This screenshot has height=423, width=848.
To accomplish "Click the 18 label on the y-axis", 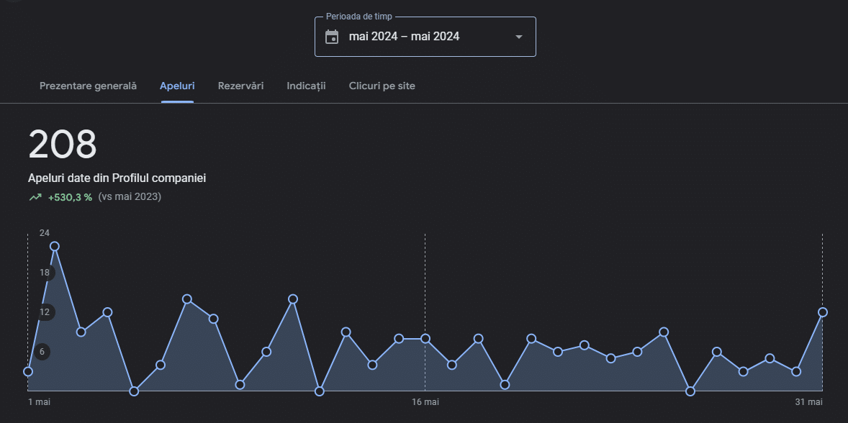I will 45,273.
